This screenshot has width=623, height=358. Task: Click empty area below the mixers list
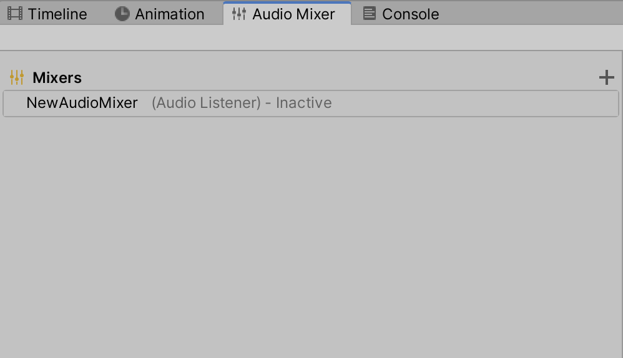click(x=311, y=237)
